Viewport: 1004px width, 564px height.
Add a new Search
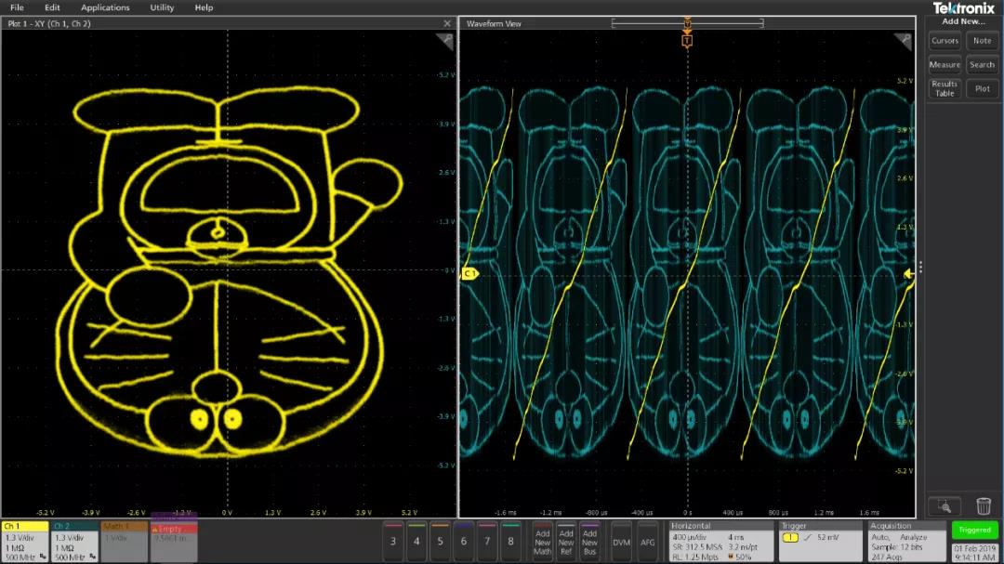982,65
